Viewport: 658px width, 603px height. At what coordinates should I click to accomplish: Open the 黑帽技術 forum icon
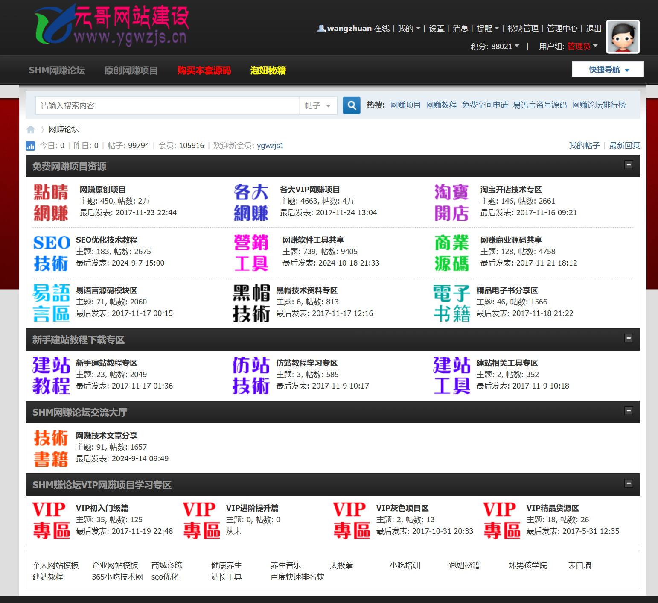click(251, 303)
